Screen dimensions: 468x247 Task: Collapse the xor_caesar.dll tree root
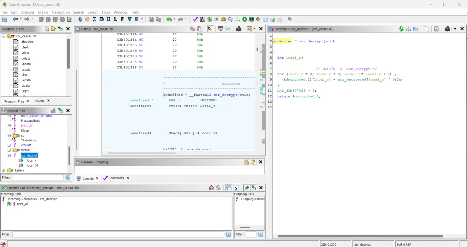4,36
